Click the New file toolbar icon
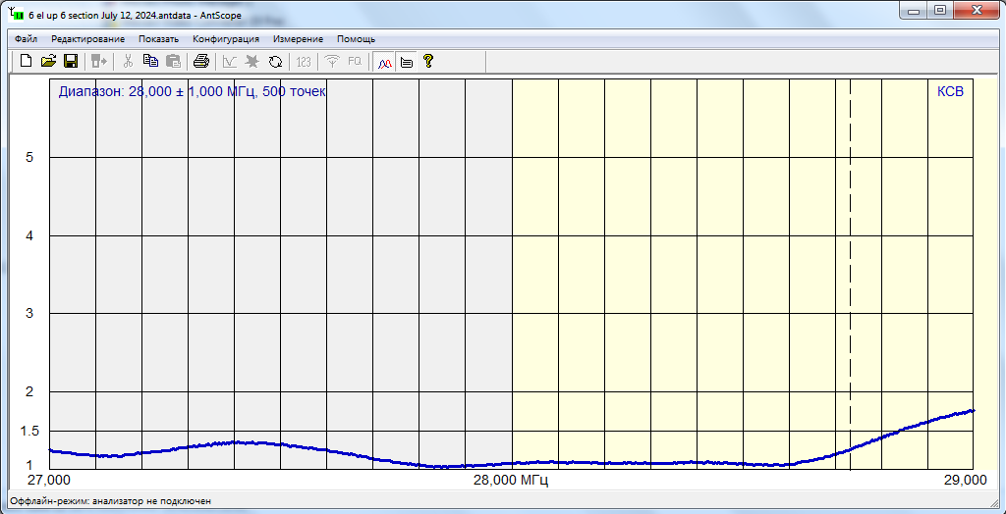 (27, 61)
